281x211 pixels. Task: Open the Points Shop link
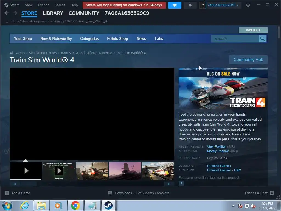[x=117, y=38]
